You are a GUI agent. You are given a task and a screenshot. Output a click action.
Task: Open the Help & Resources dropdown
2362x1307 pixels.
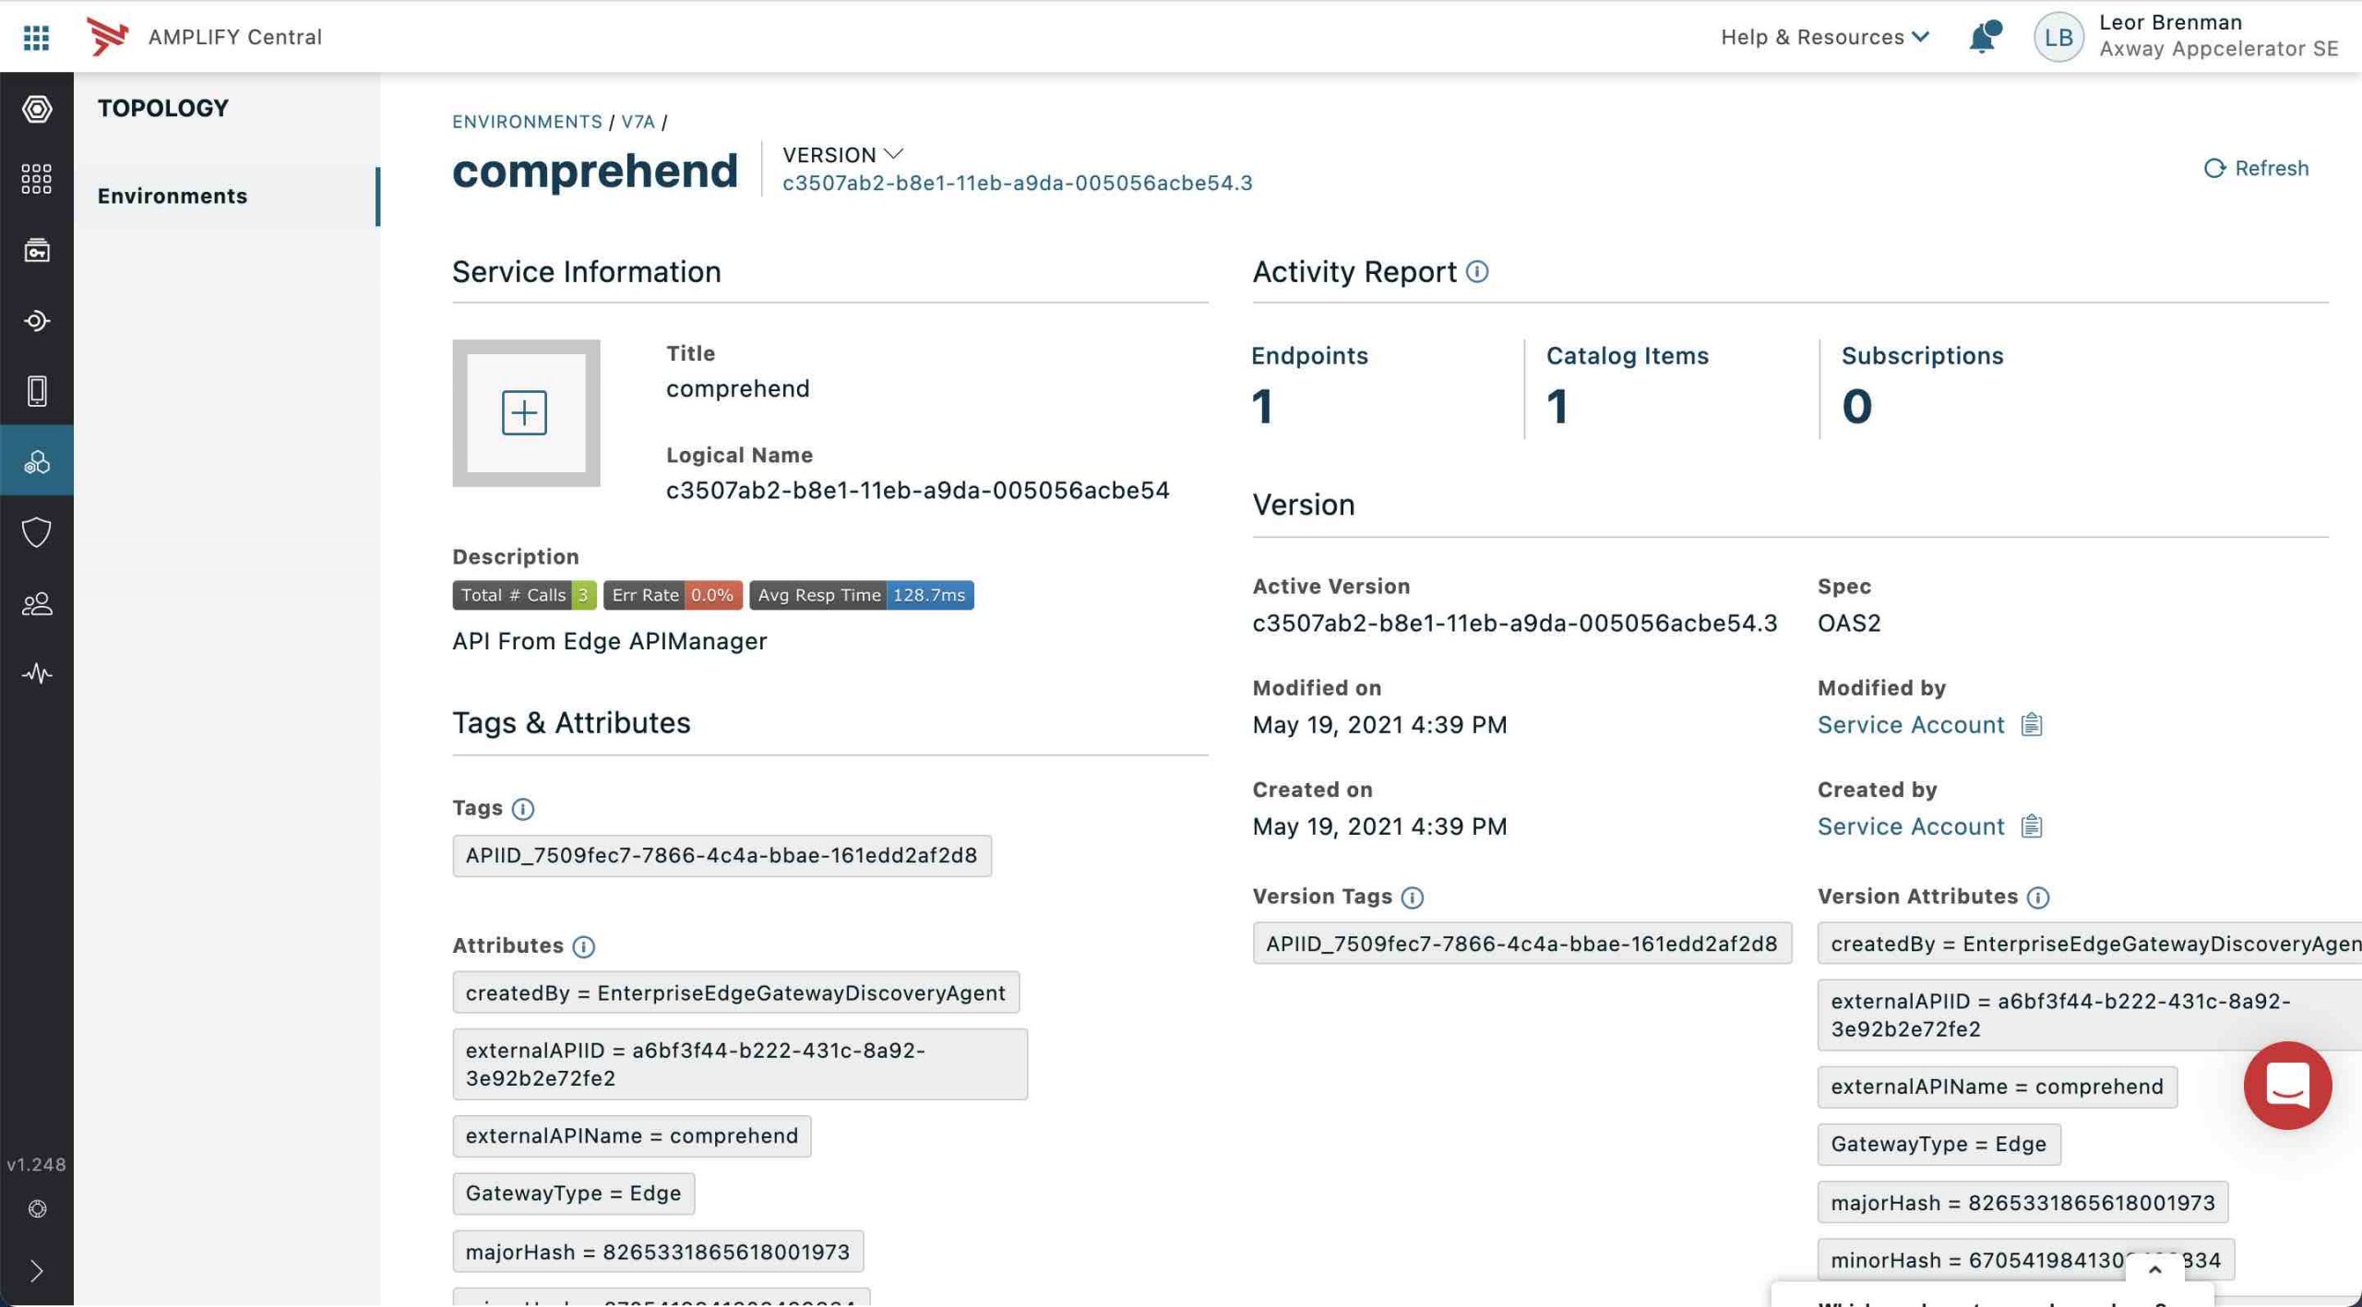click(x=1824, y=37)
